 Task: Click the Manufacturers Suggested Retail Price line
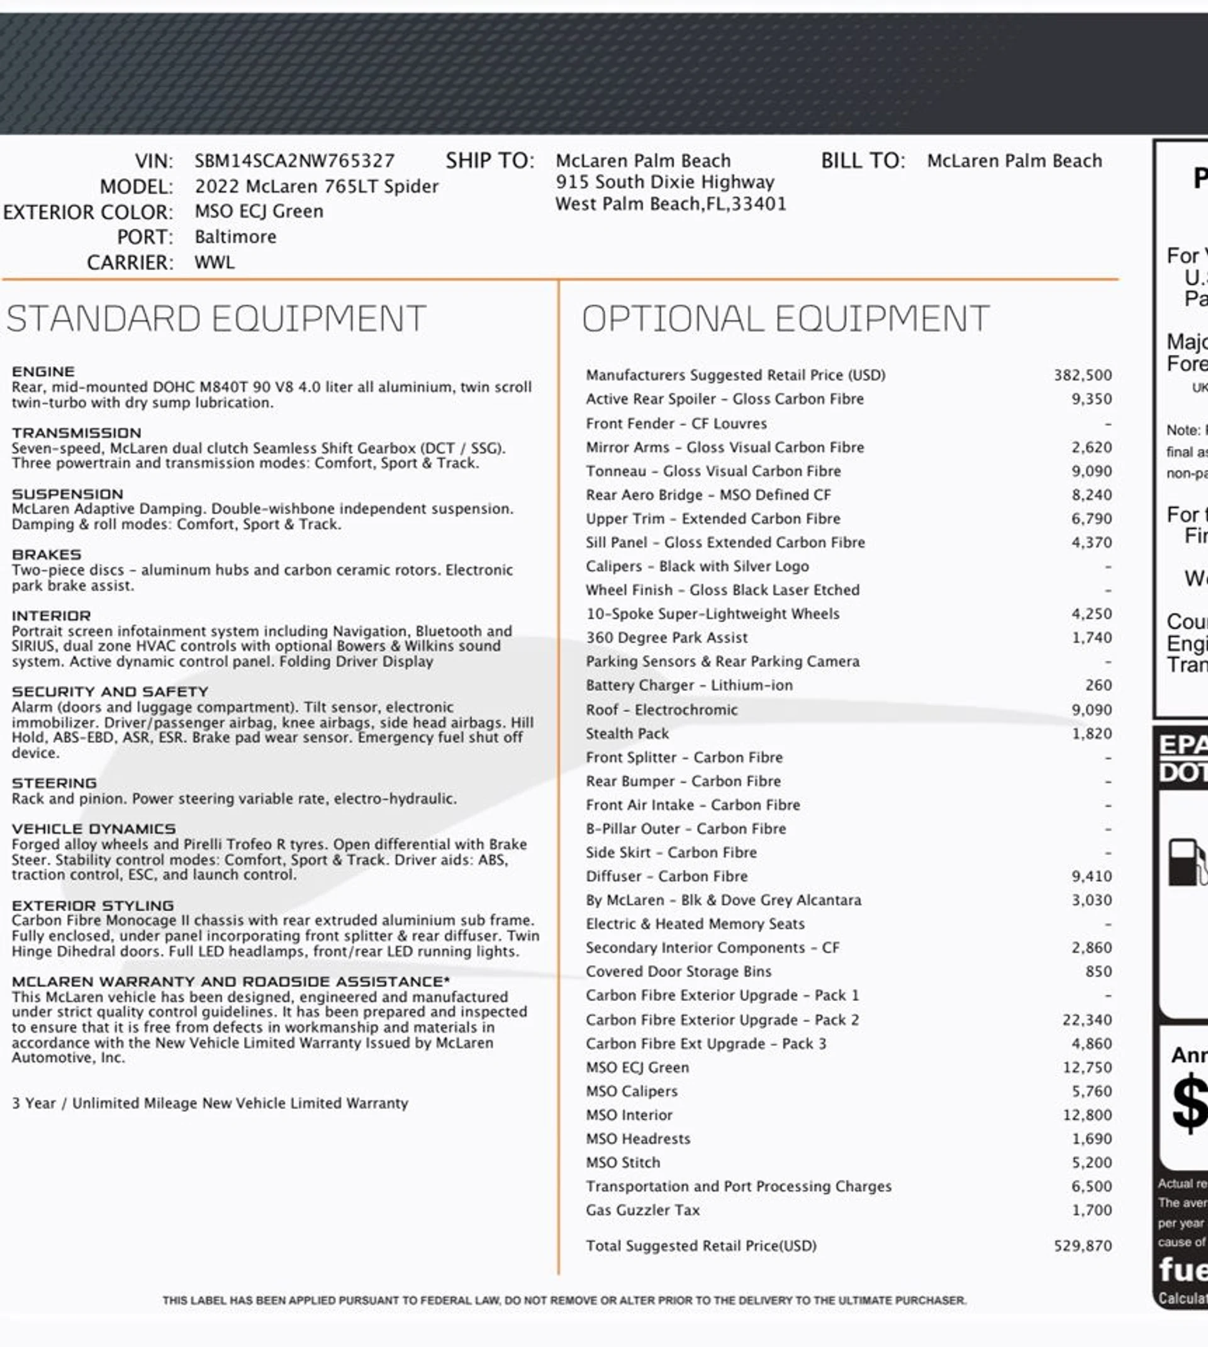click(x=735, y=375)
